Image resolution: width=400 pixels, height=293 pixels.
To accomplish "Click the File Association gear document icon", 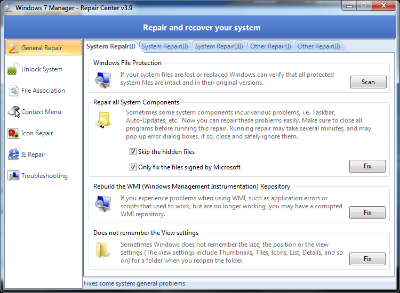I will click(x=13, y=91).
